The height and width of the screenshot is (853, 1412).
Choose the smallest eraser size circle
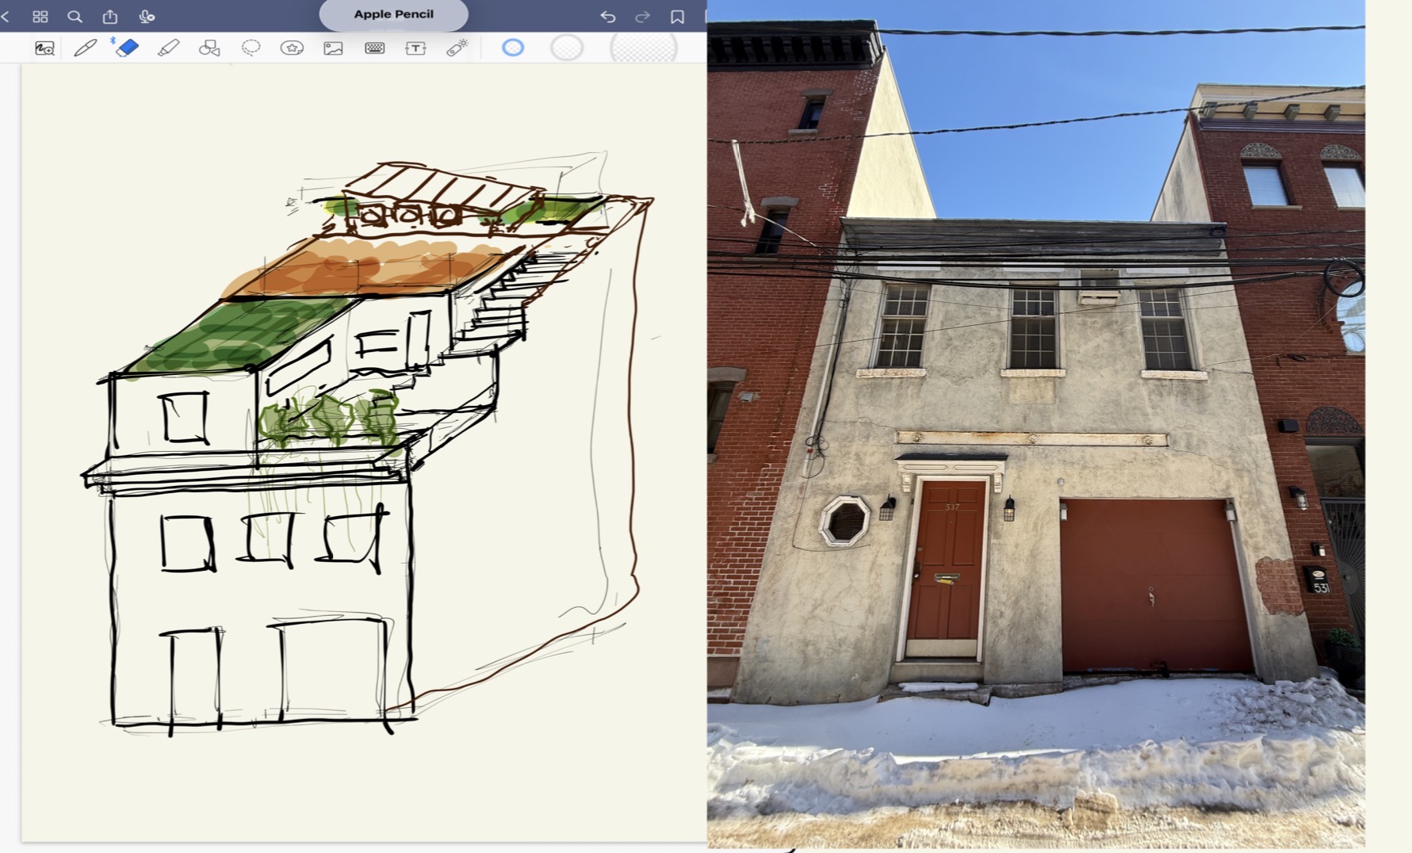click(x=513, y=48)
